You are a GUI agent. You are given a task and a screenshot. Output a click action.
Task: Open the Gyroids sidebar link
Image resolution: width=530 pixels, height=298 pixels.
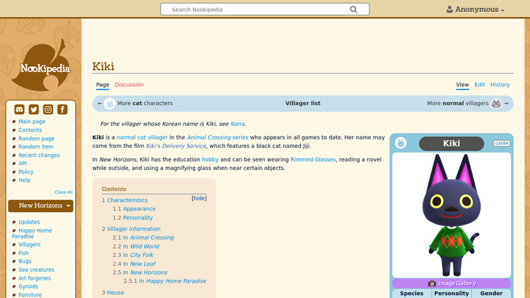pos(28,286)
